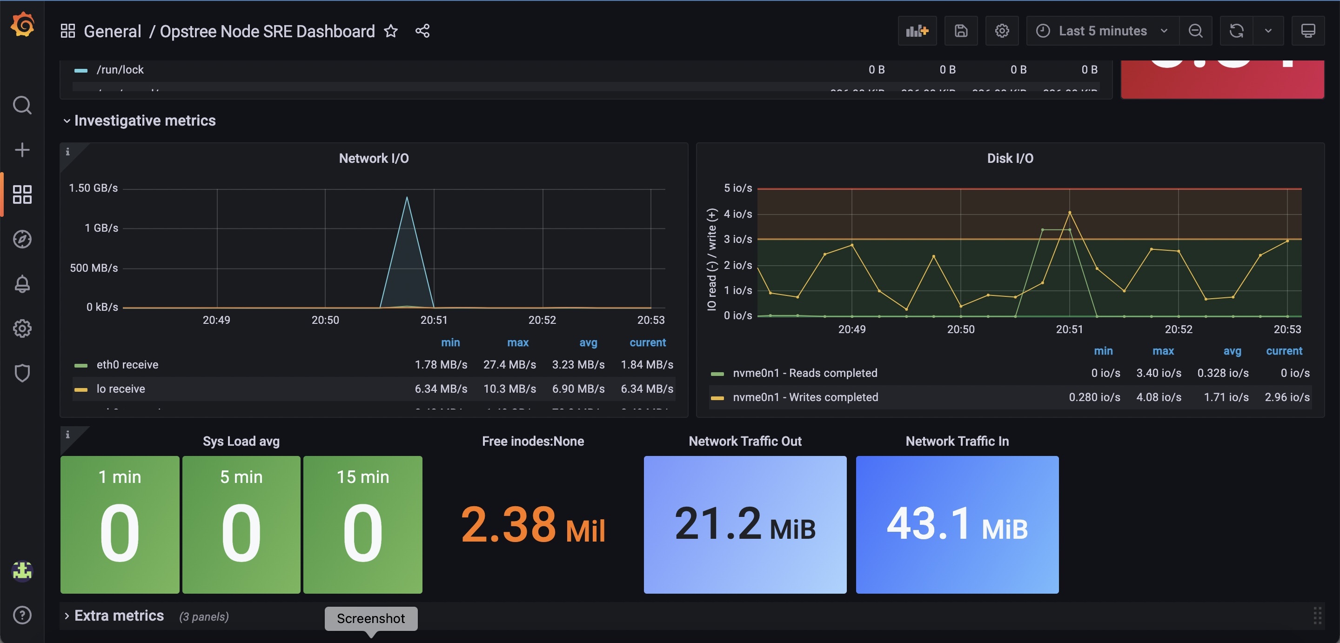
Task: Click the Add panel toolbar icon
Action: coord(917,31)
